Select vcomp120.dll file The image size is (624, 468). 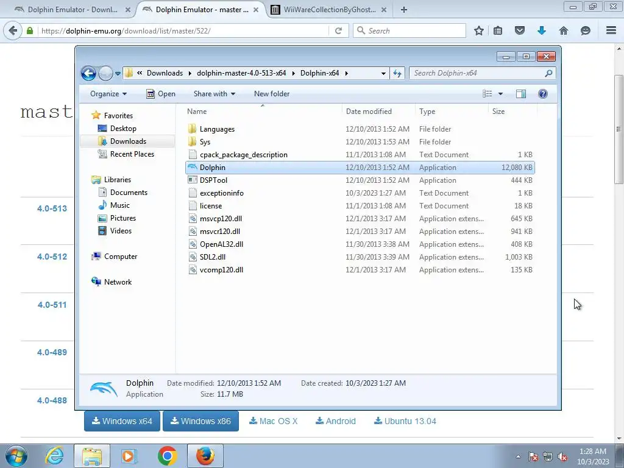tap(360, 269)
